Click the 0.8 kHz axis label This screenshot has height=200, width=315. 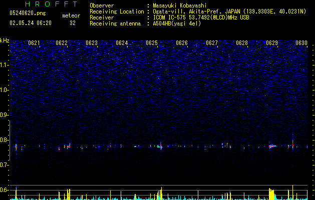pos(5,140)
